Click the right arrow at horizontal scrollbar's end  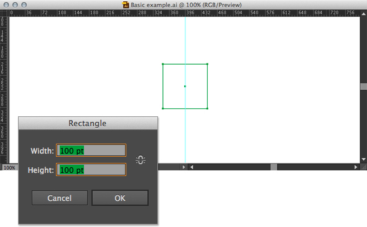tap(356, 167)
